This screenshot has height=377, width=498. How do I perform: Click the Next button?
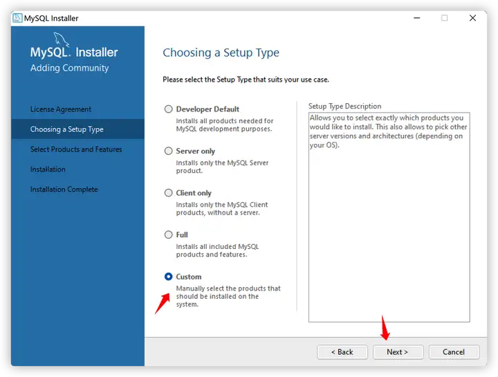coord(398,352)
